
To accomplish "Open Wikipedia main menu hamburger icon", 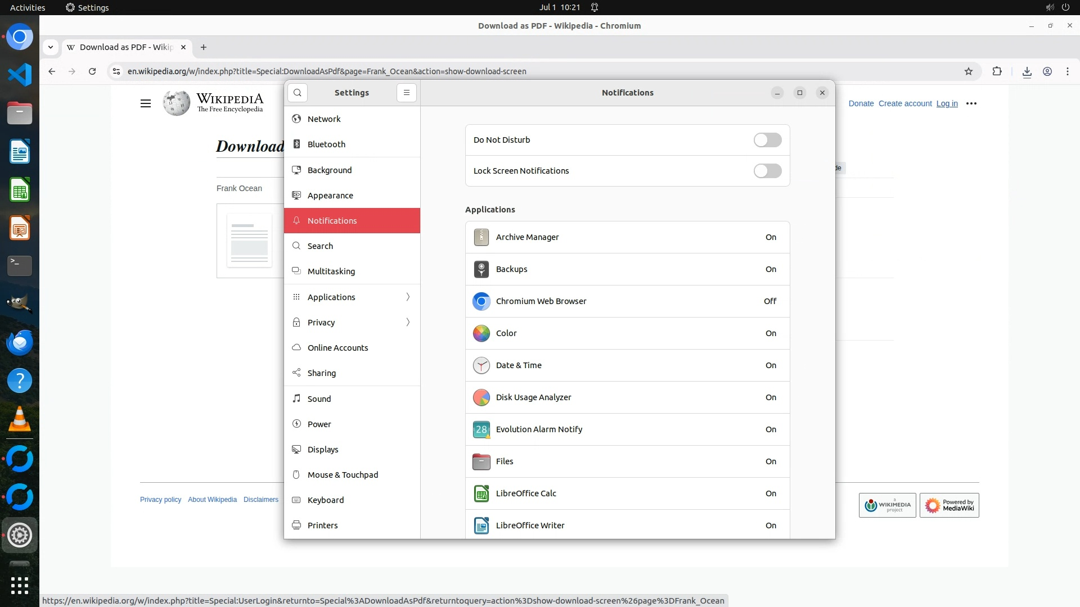I will tap(146, 103).
